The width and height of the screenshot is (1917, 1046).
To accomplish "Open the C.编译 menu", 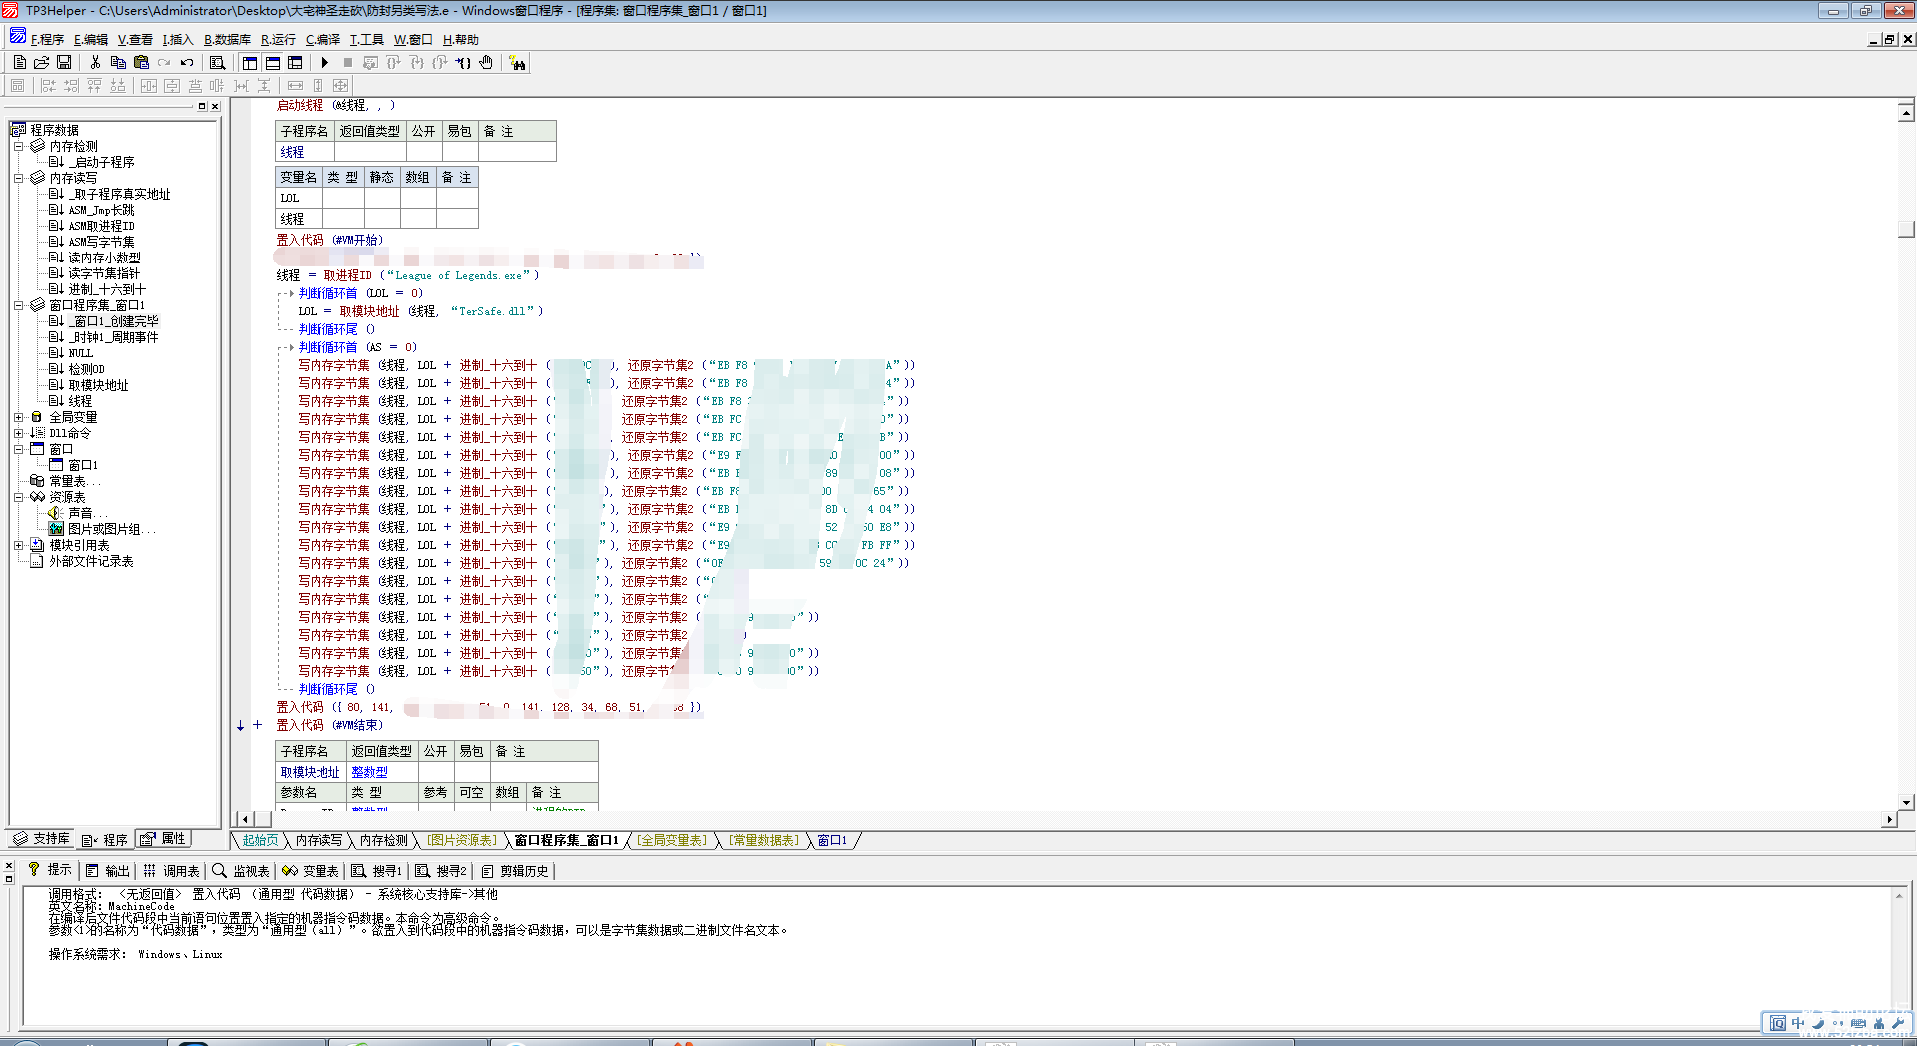I will (x=322, y=40).
